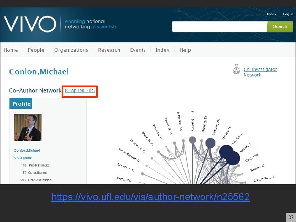Go to the Home menu item
The height and width of the screenshot is (222, 296).
click(11, 50)
